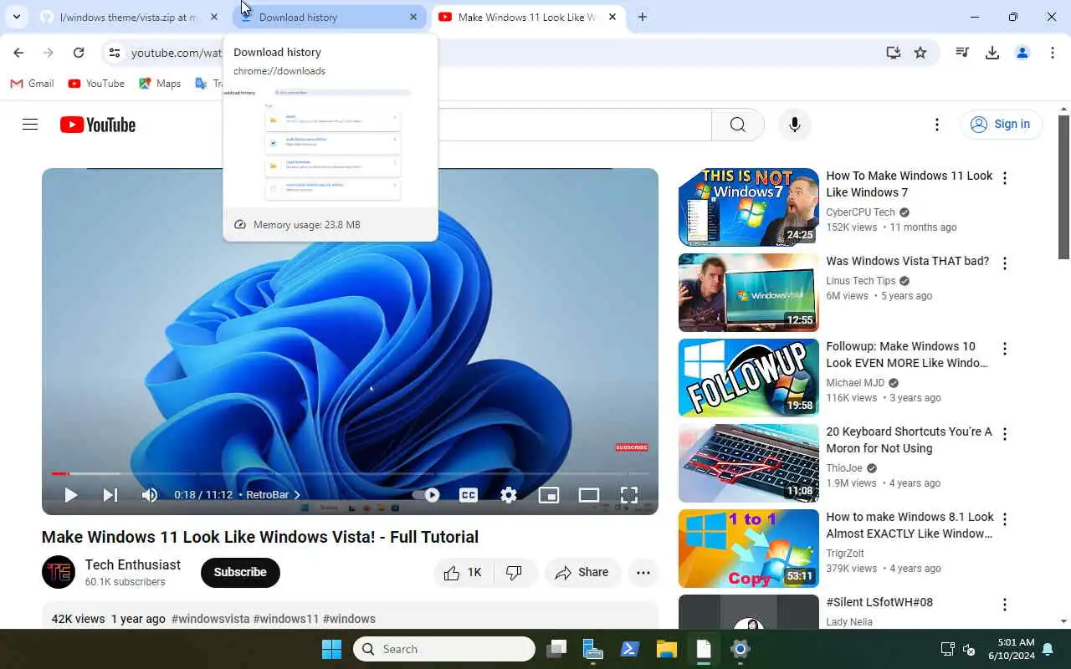
Task: Open Tech Enthusiast channel avatar
Action: coord(59,573)
